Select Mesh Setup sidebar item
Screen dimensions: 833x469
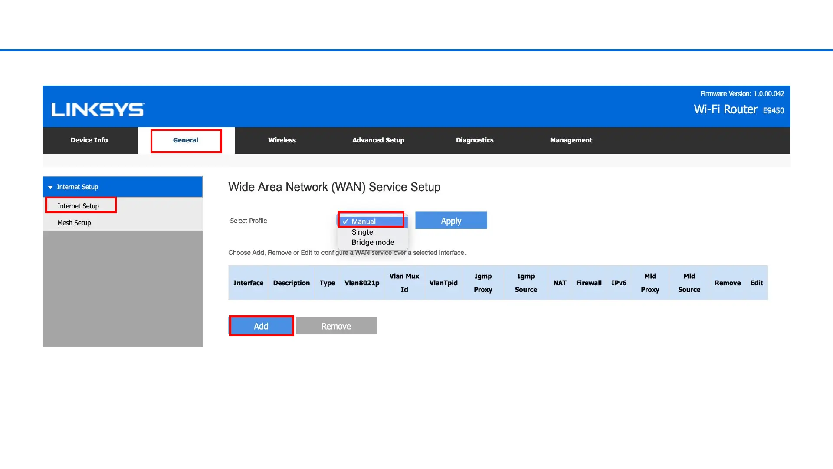[74, 223]
